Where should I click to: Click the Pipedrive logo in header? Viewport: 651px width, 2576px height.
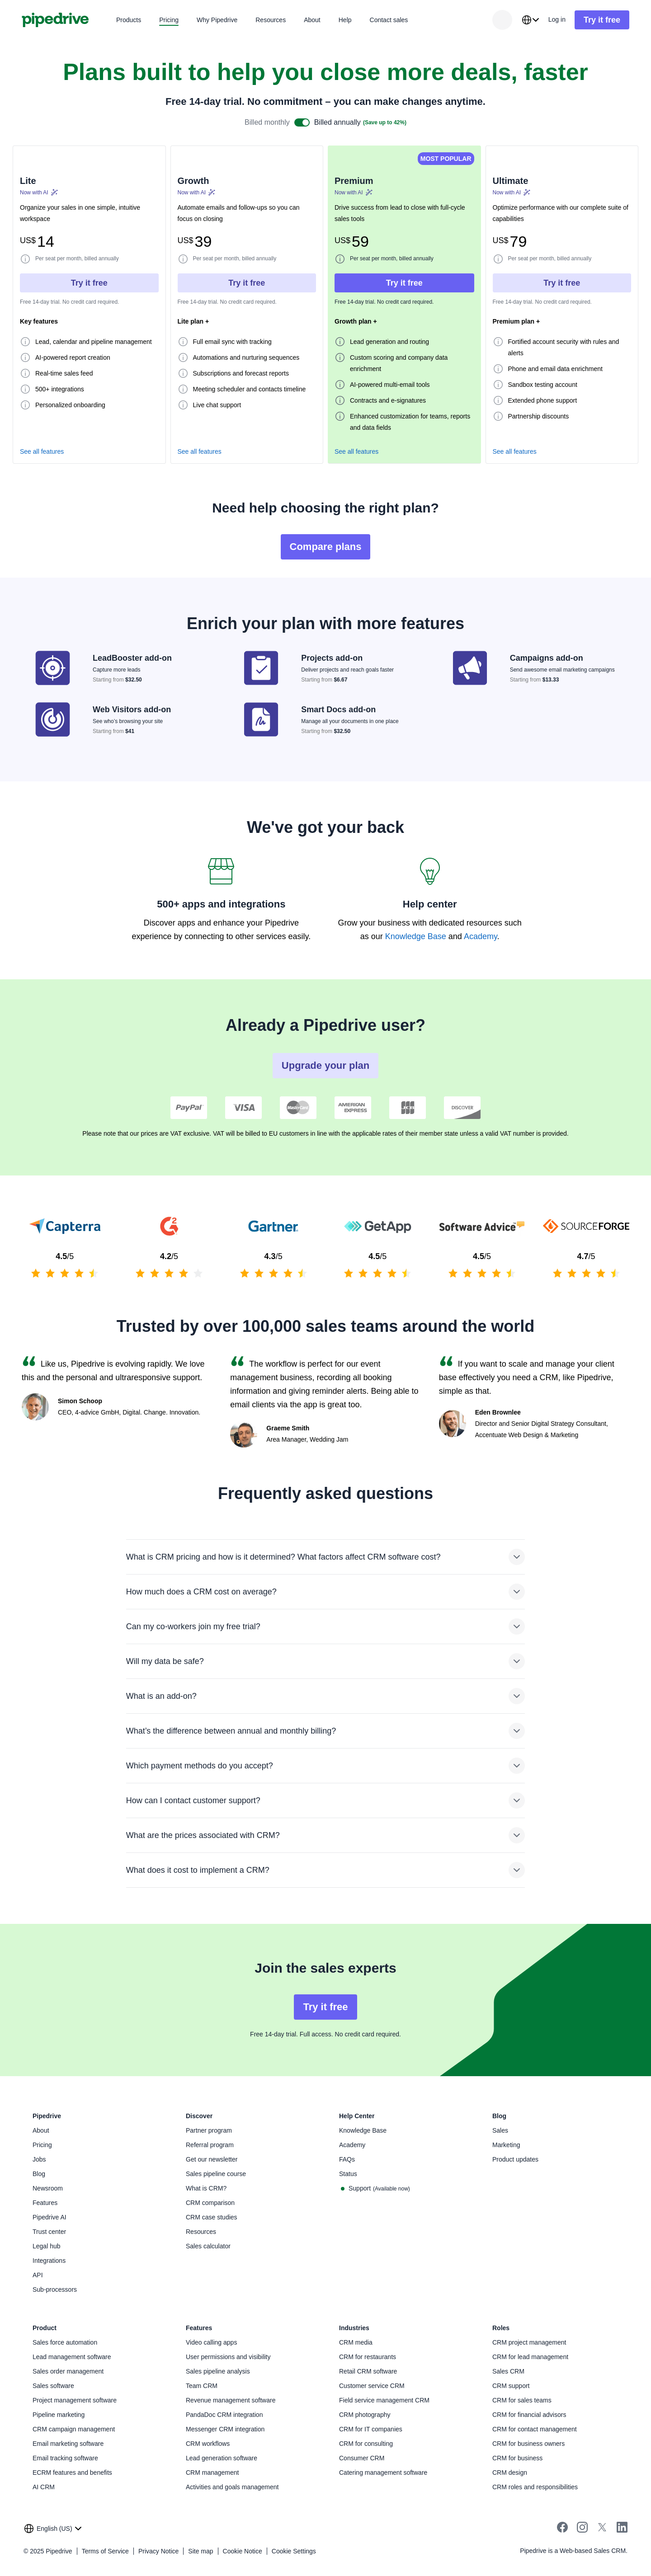click(x=55, y=19)
